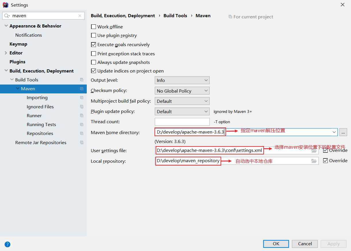Click the Apply button

coord(333,244)
